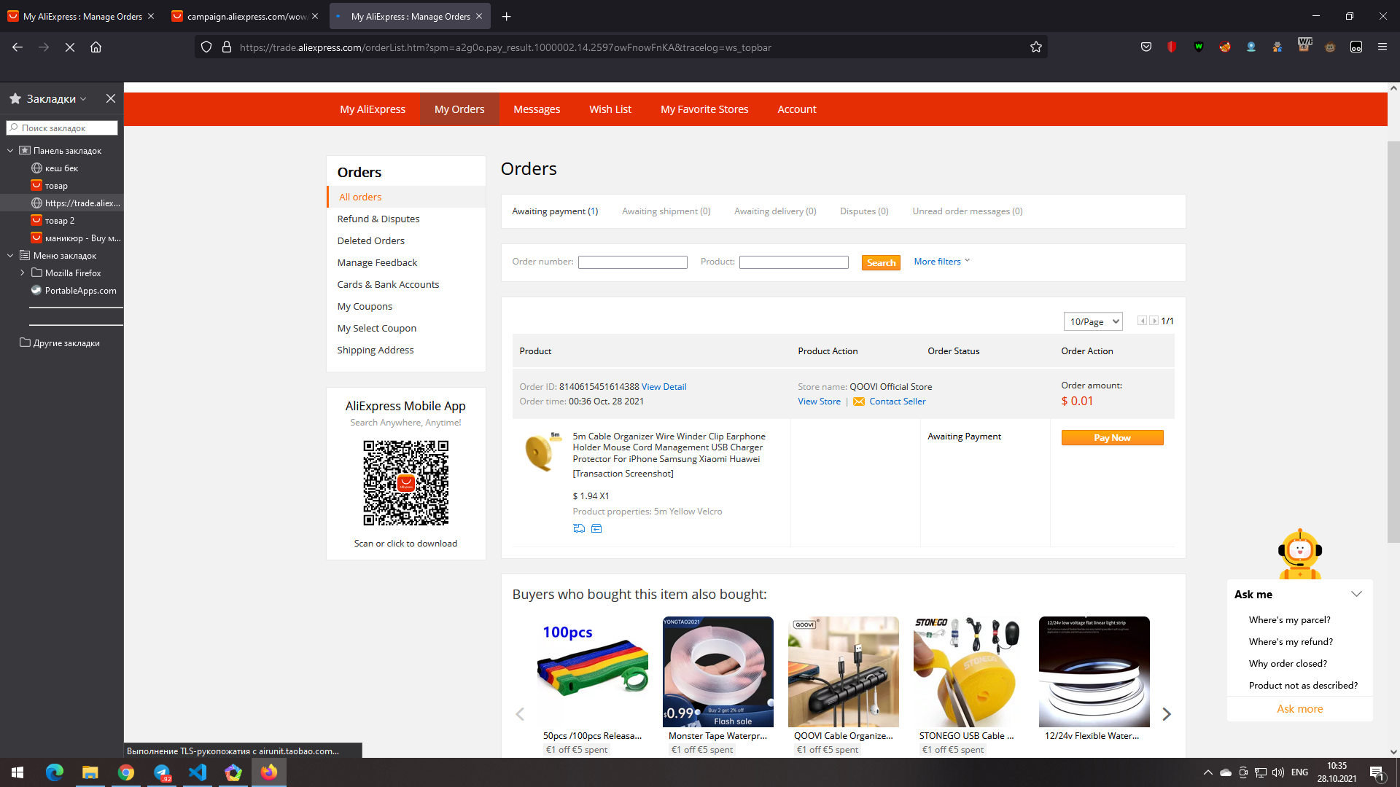
Task: Open the Firefox hamburger menu
Action: tap(1382, 47)
